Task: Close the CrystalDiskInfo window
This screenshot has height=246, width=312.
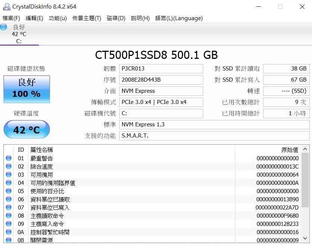Action: 302,7
